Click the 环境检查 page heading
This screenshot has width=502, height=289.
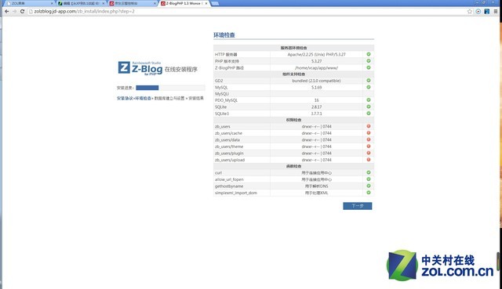pyautogui.click(x=224, y=34)
